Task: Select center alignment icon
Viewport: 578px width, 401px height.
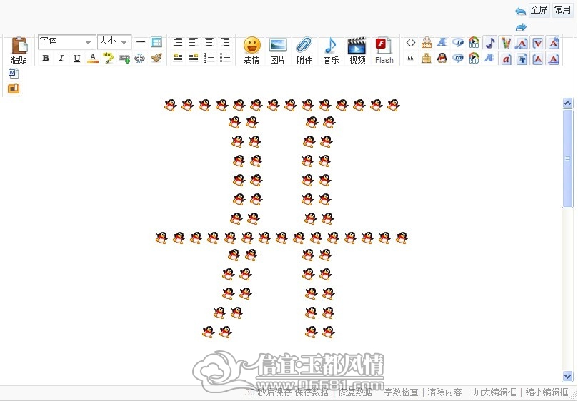Action: [x=209, y=42]
